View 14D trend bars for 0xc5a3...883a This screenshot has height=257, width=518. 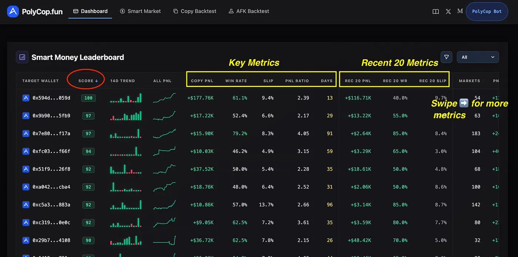tap(126, 205)
